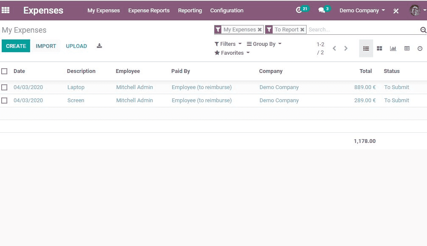427x246 pixels.
Task: Click into the Search field
Action: (x=363, y=29)
